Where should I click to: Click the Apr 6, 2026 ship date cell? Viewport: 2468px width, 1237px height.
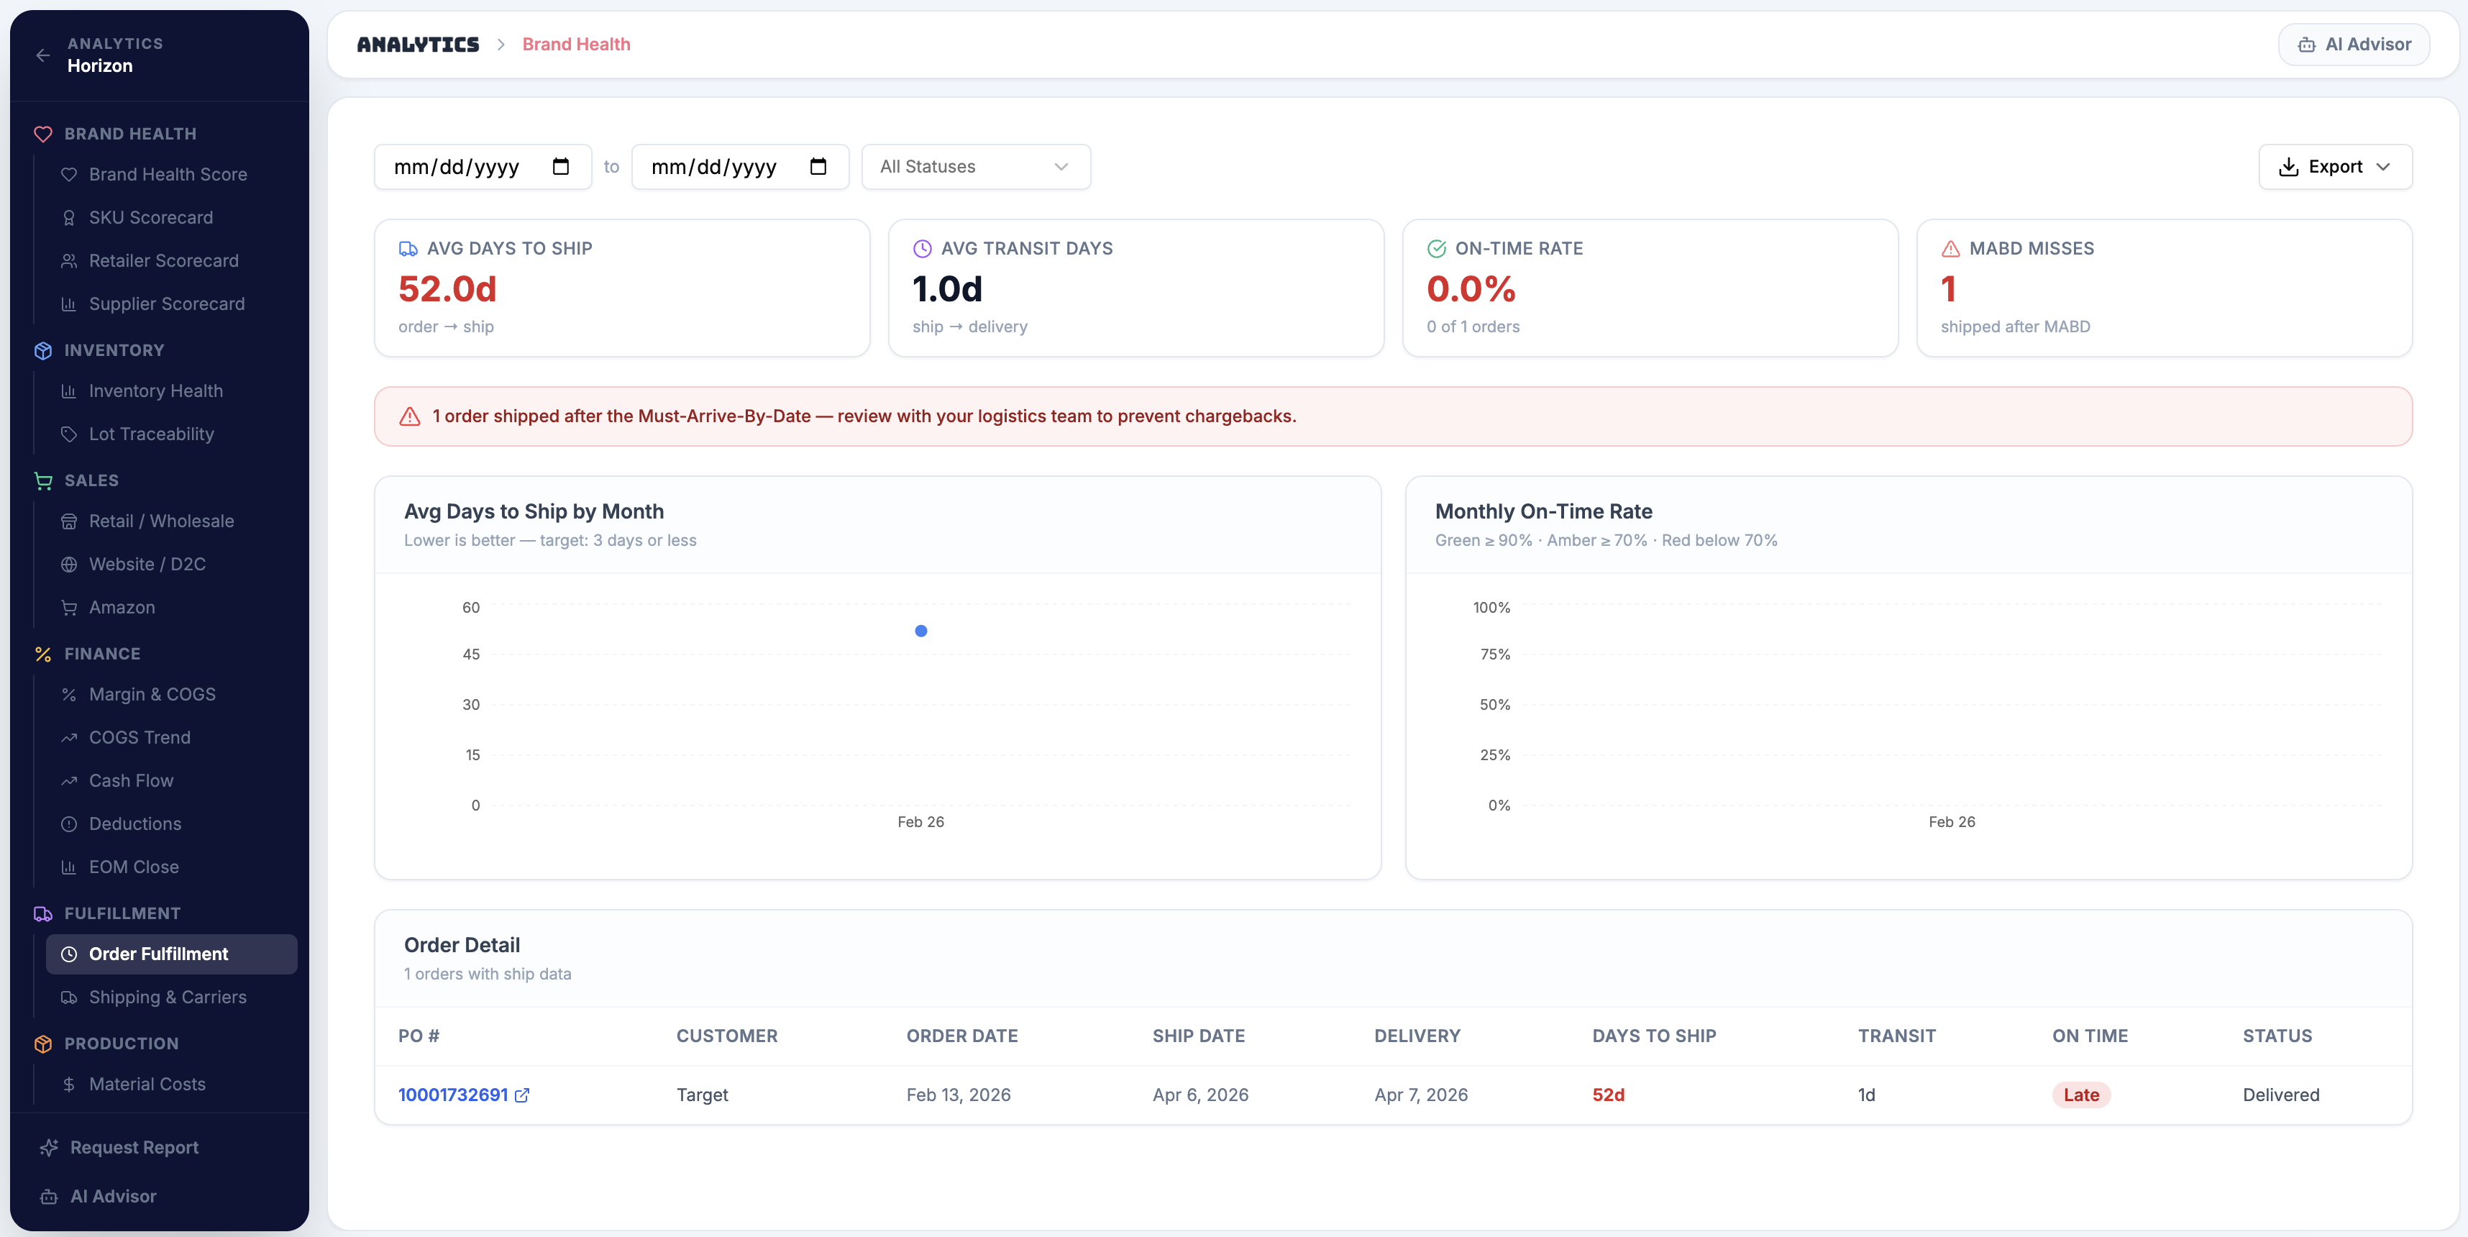click(x=1200, y=1095)
